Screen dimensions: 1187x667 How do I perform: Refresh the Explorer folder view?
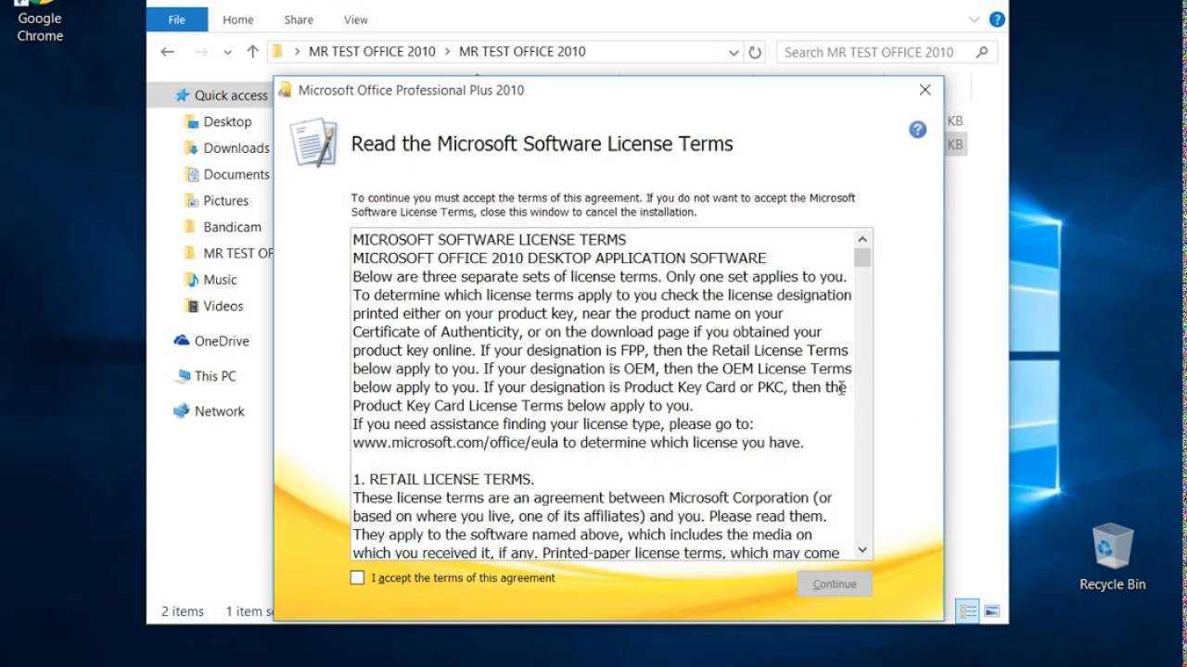tap(755, 53)
